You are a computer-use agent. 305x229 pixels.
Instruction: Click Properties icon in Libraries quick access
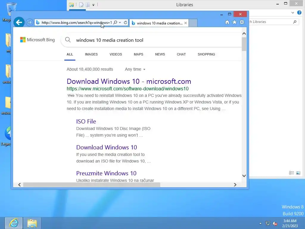[x=81, y=5]
